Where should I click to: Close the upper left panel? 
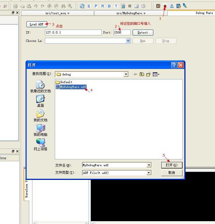point(17,13)
